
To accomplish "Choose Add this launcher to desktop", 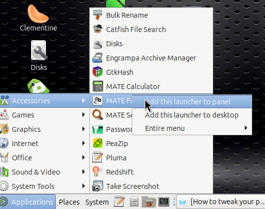I will [192, 115].
